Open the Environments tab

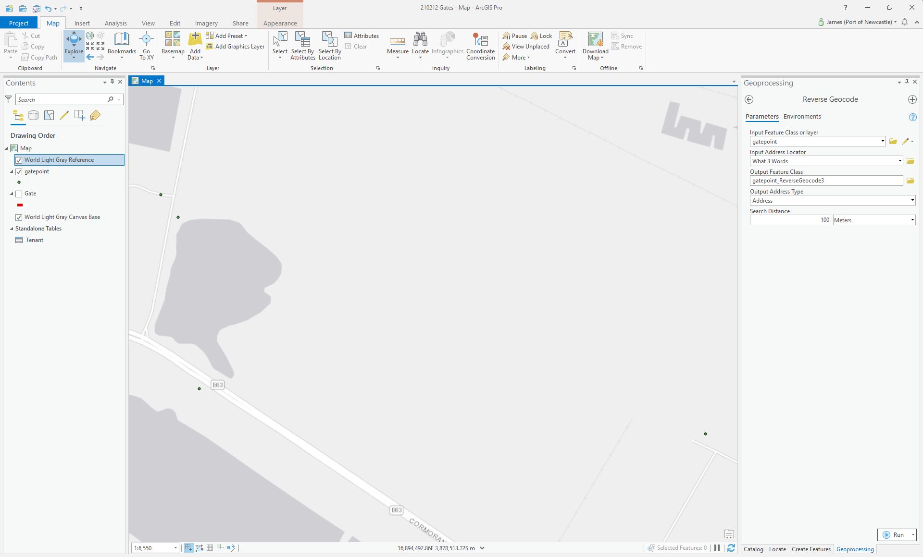click(802, 117)
